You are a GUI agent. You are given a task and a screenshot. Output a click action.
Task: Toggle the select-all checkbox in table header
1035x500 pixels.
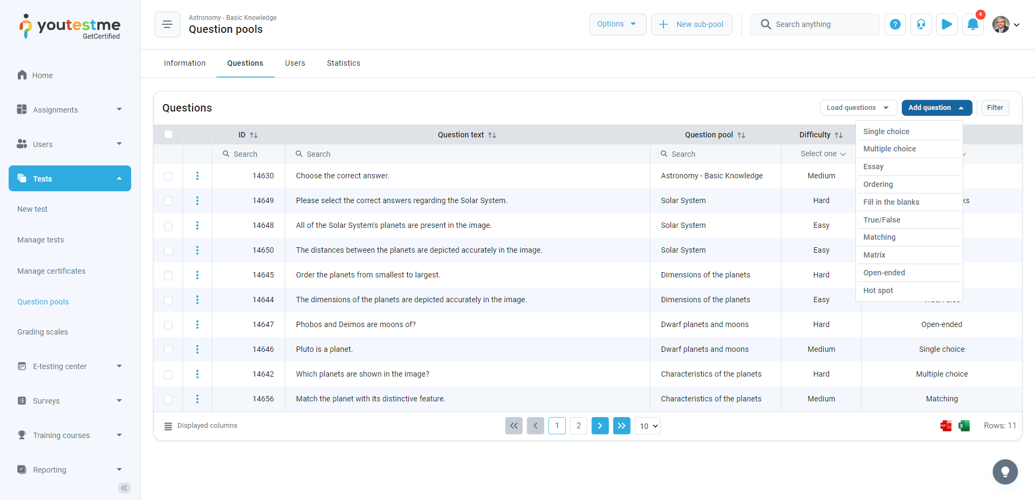(x=168, y=135)
